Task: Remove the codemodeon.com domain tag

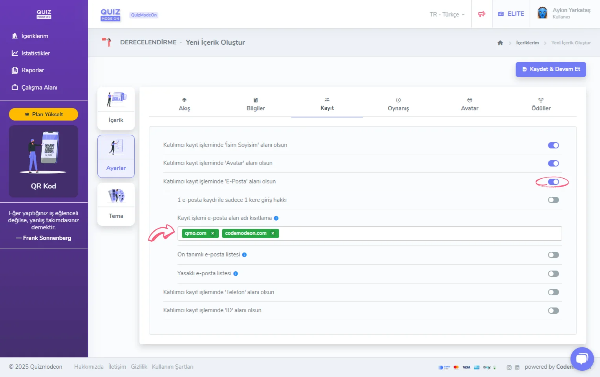Action: [x=273, y=233]
